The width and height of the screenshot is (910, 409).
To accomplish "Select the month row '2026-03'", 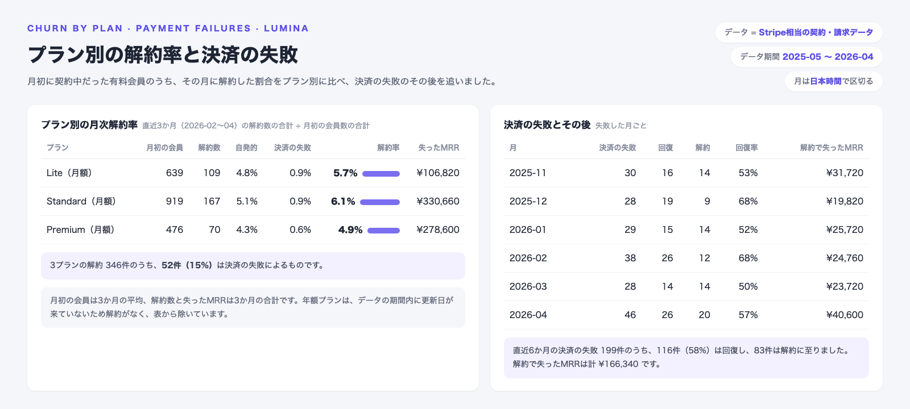I will coord(686,287).
